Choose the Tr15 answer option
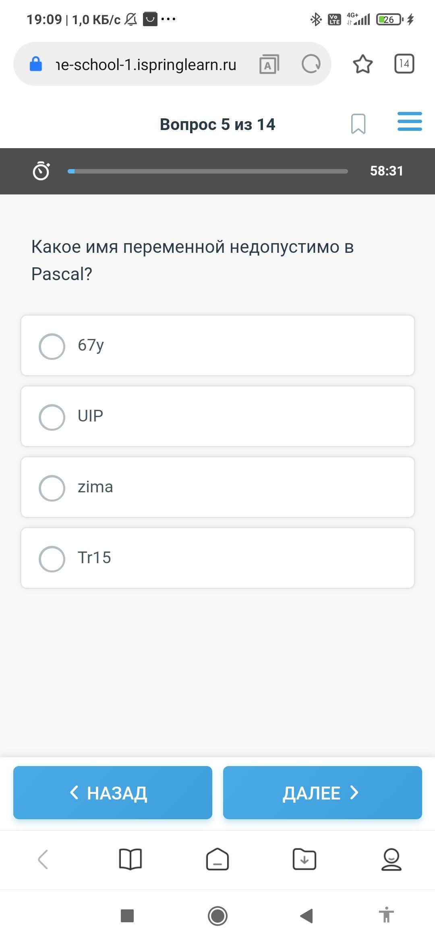This screenshot has width=435, height=942. pos(52,559)
